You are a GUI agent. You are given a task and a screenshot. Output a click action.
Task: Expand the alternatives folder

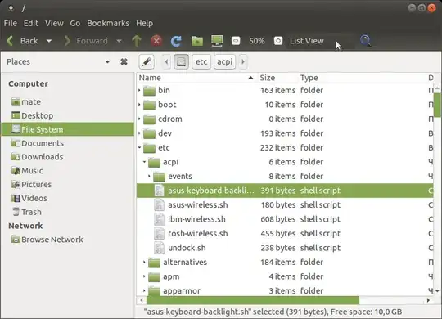144,263
